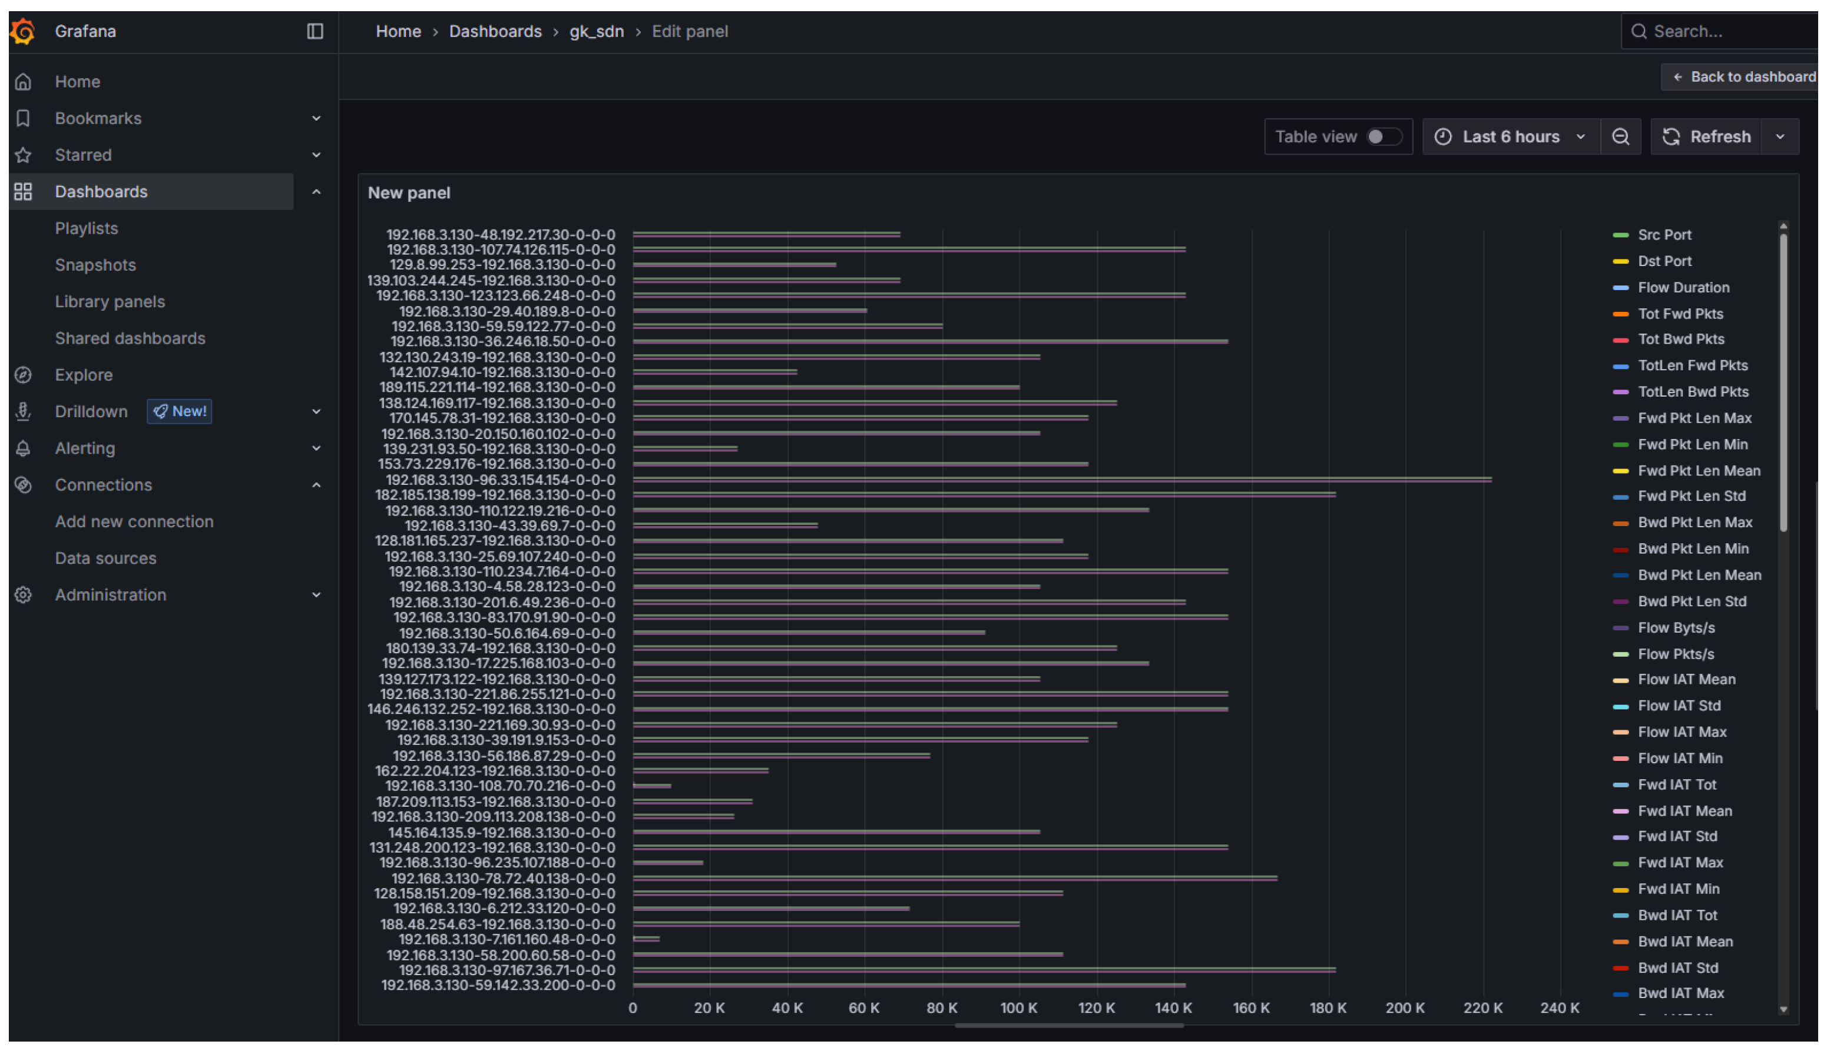Toggle Src Port series in legend

coord(1664,235)
